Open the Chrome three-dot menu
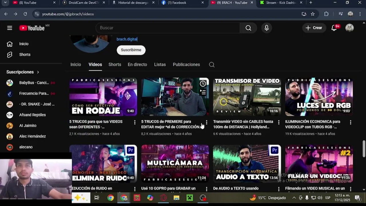The height and width of the screenshot is (206, 366). (x=360, y=14)
